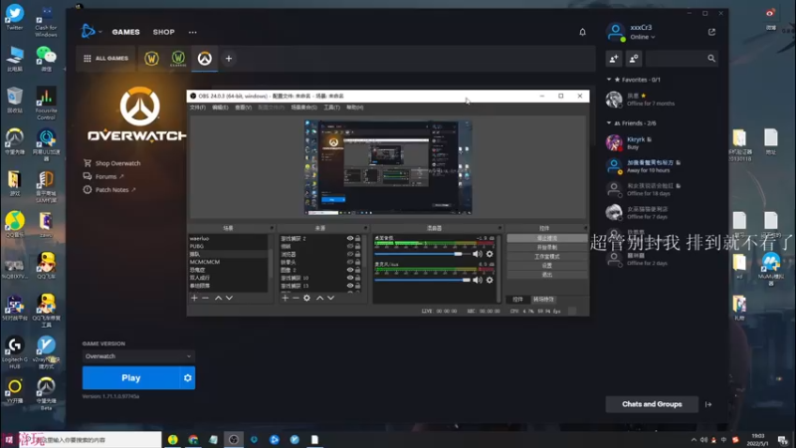The image size is (796, 448).
Task: Go to SHOP tab in Battle.net
Action: [164, 32]
